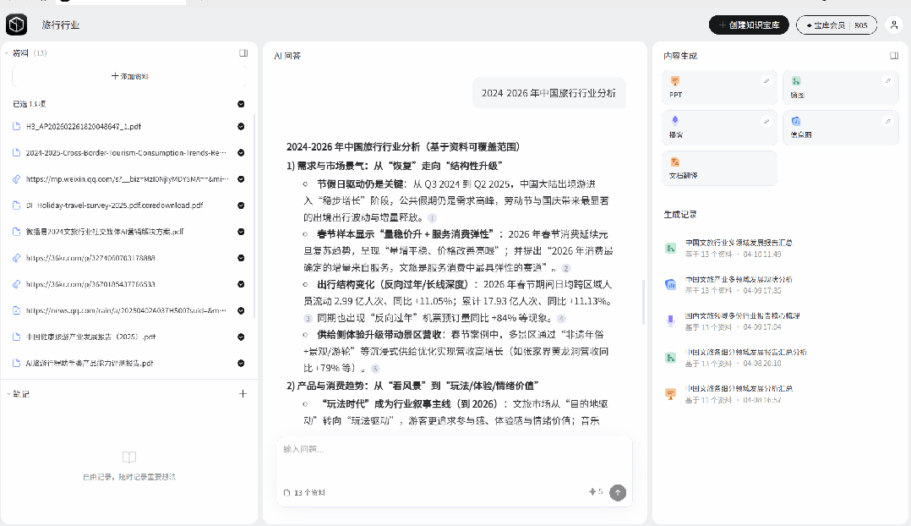Add a new note with plus icon
This screenshot has width=911, height=526.
coord(243,393)
